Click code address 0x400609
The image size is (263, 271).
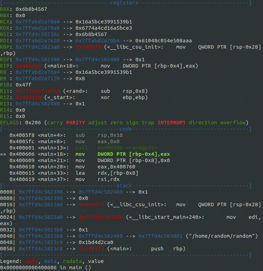coord(22,160)
